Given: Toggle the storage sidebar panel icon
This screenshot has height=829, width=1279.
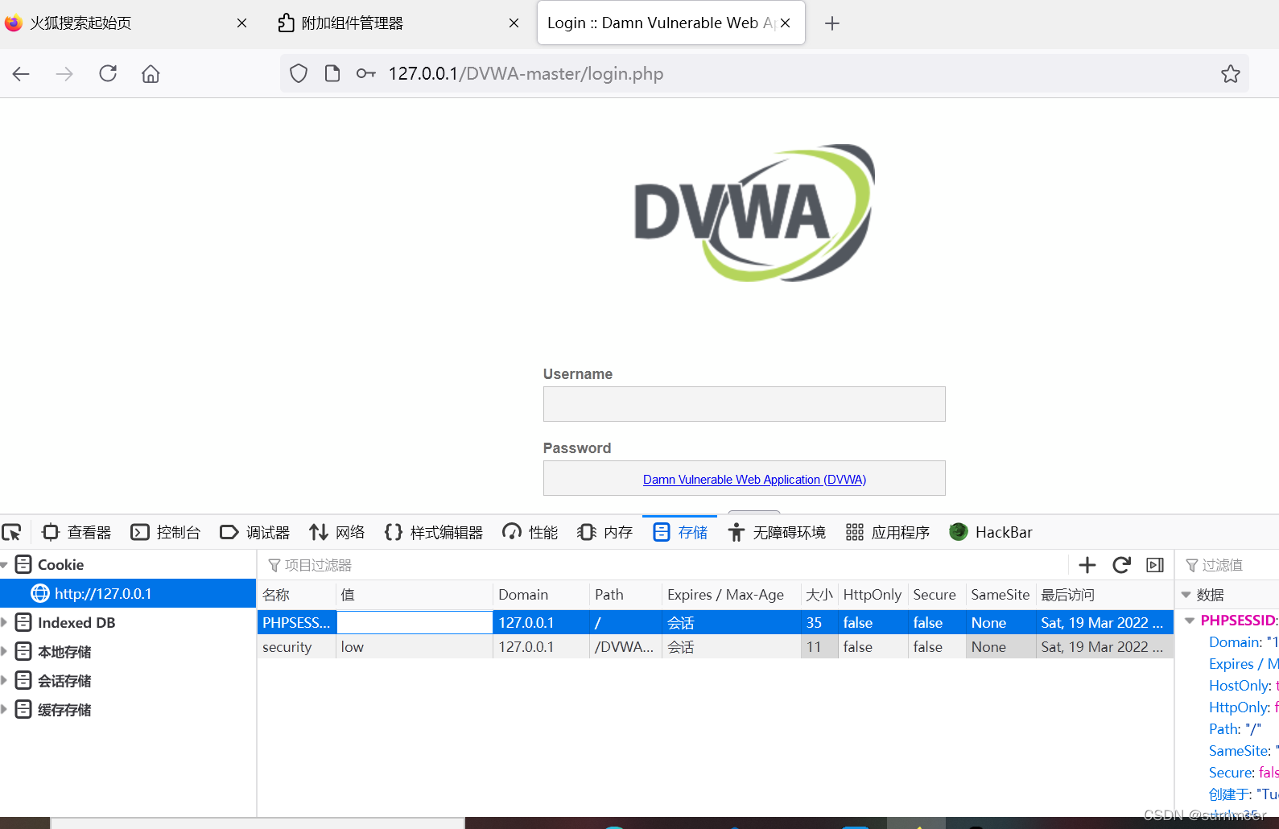Looking at the screenshot, I should (1155, 565).
